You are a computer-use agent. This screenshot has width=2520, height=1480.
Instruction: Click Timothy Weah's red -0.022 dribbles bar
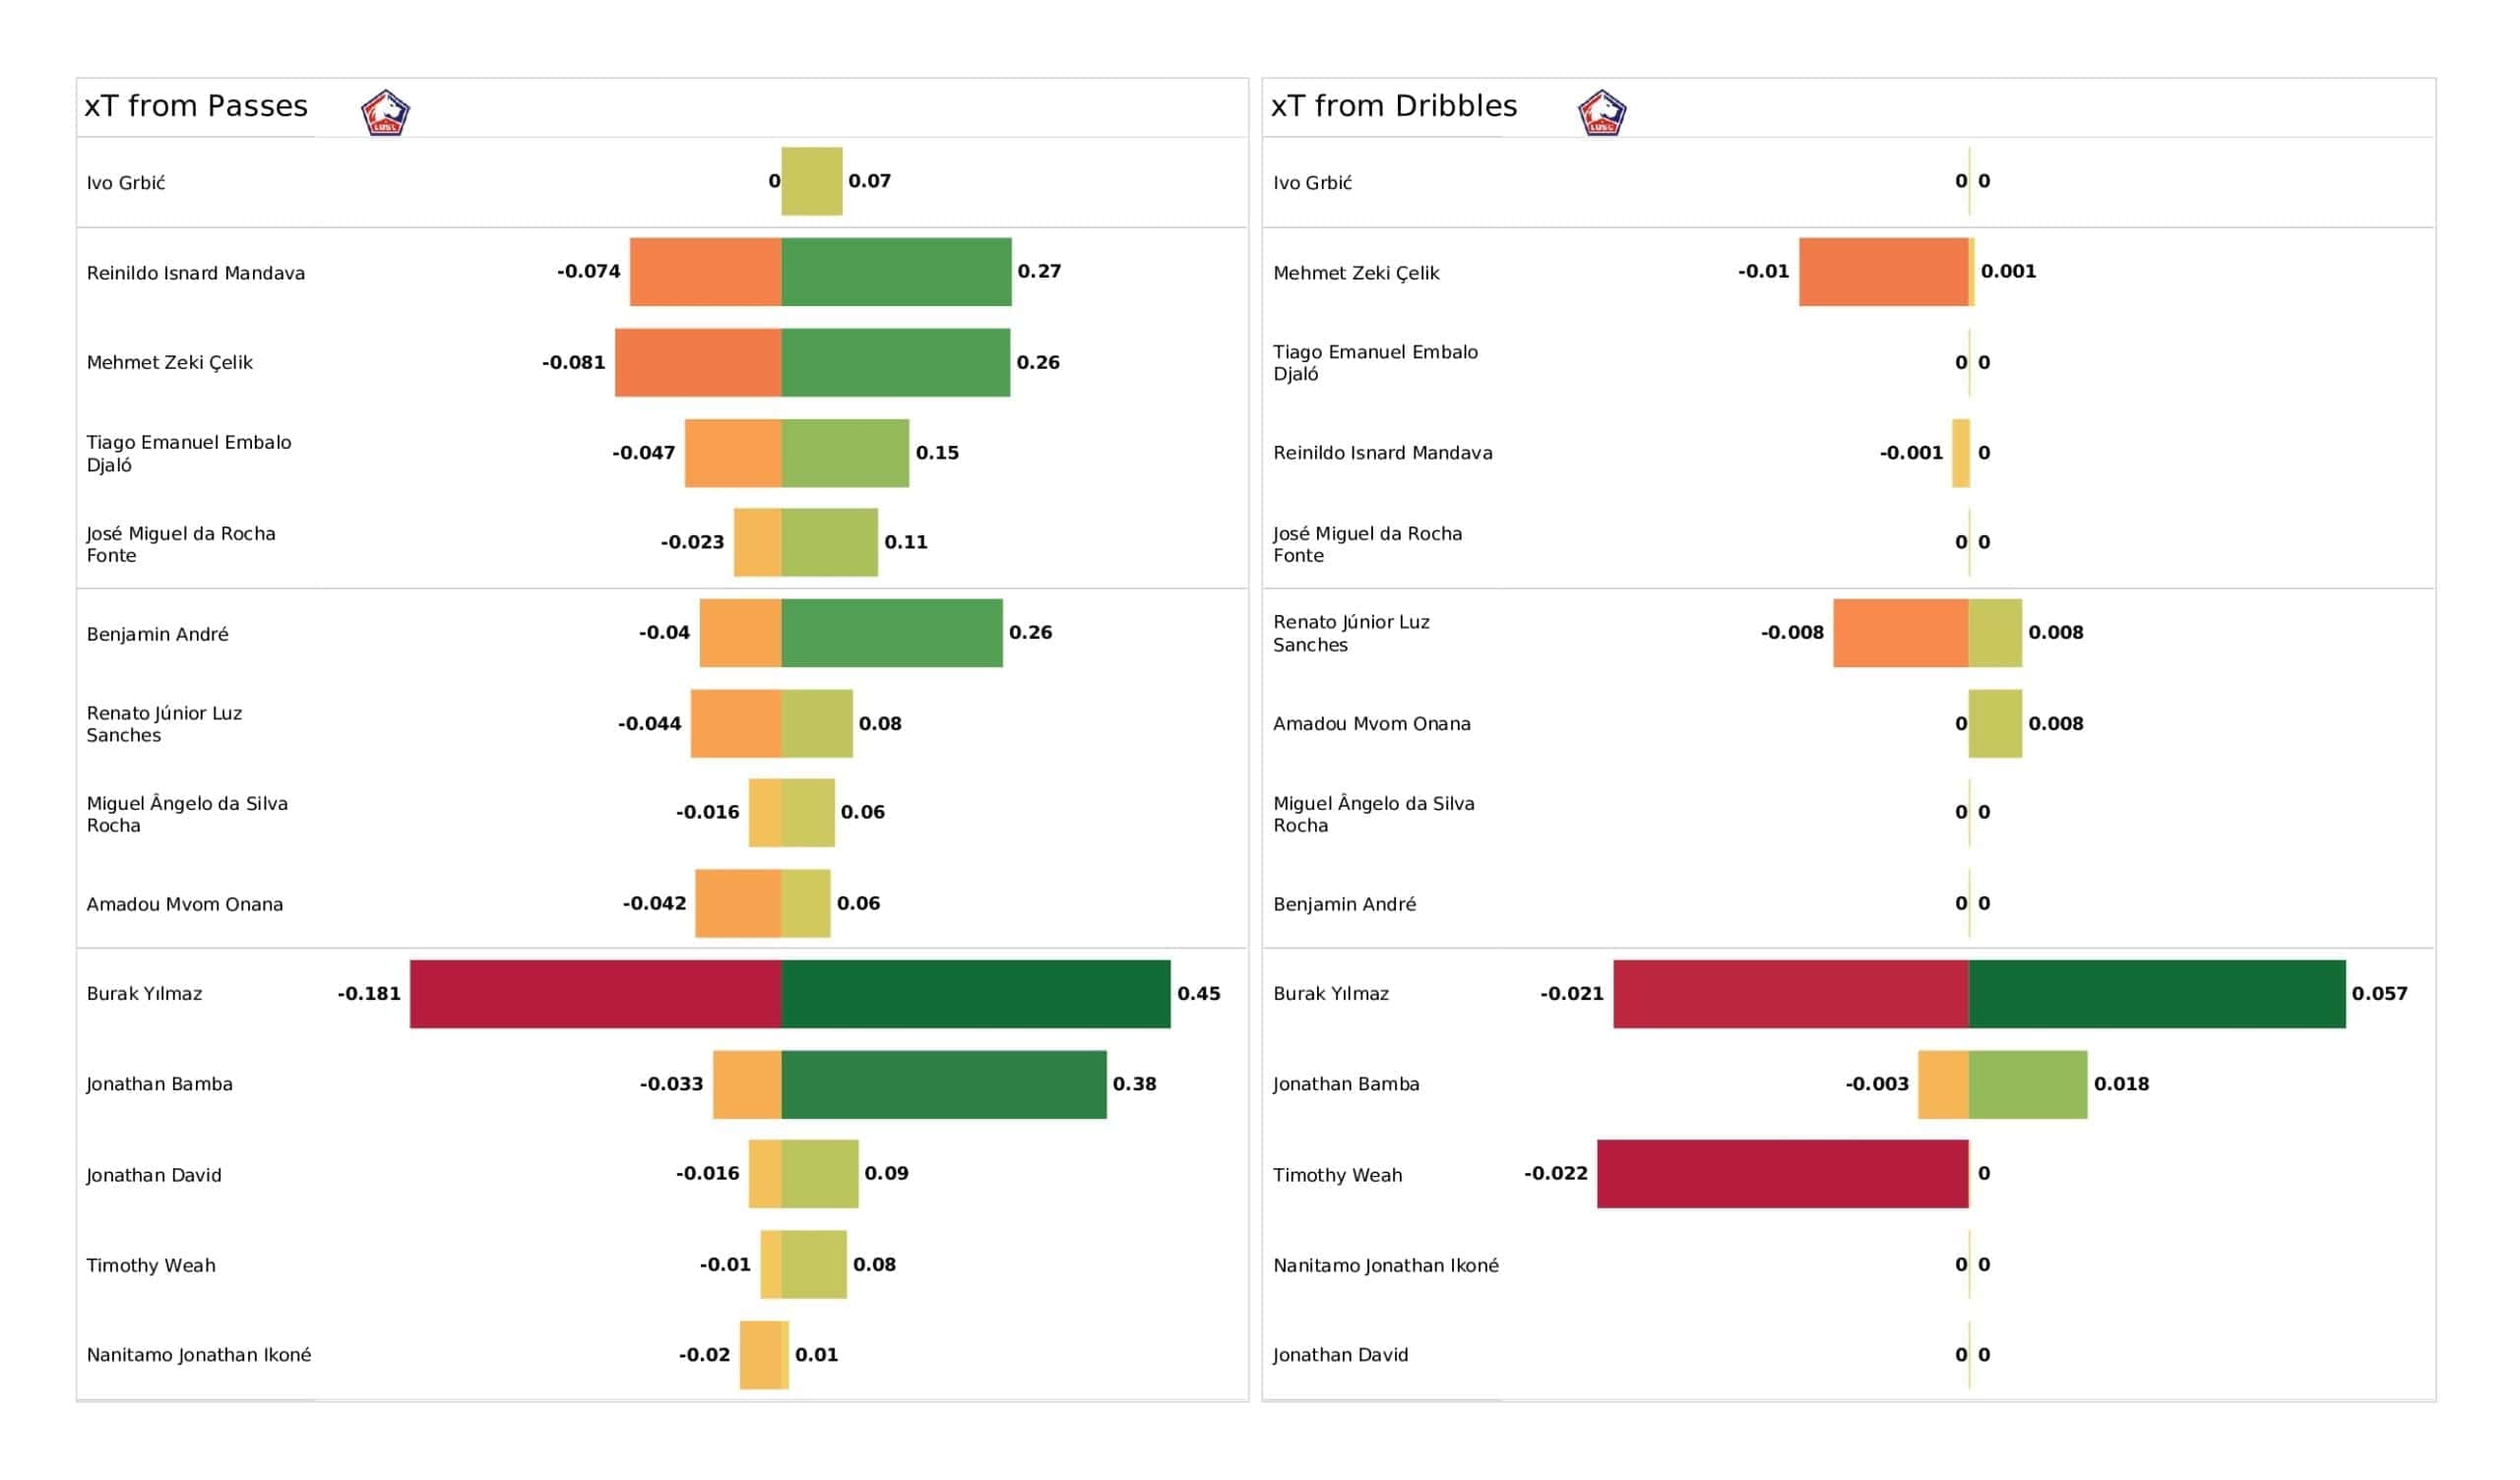coord(1782,1174)
